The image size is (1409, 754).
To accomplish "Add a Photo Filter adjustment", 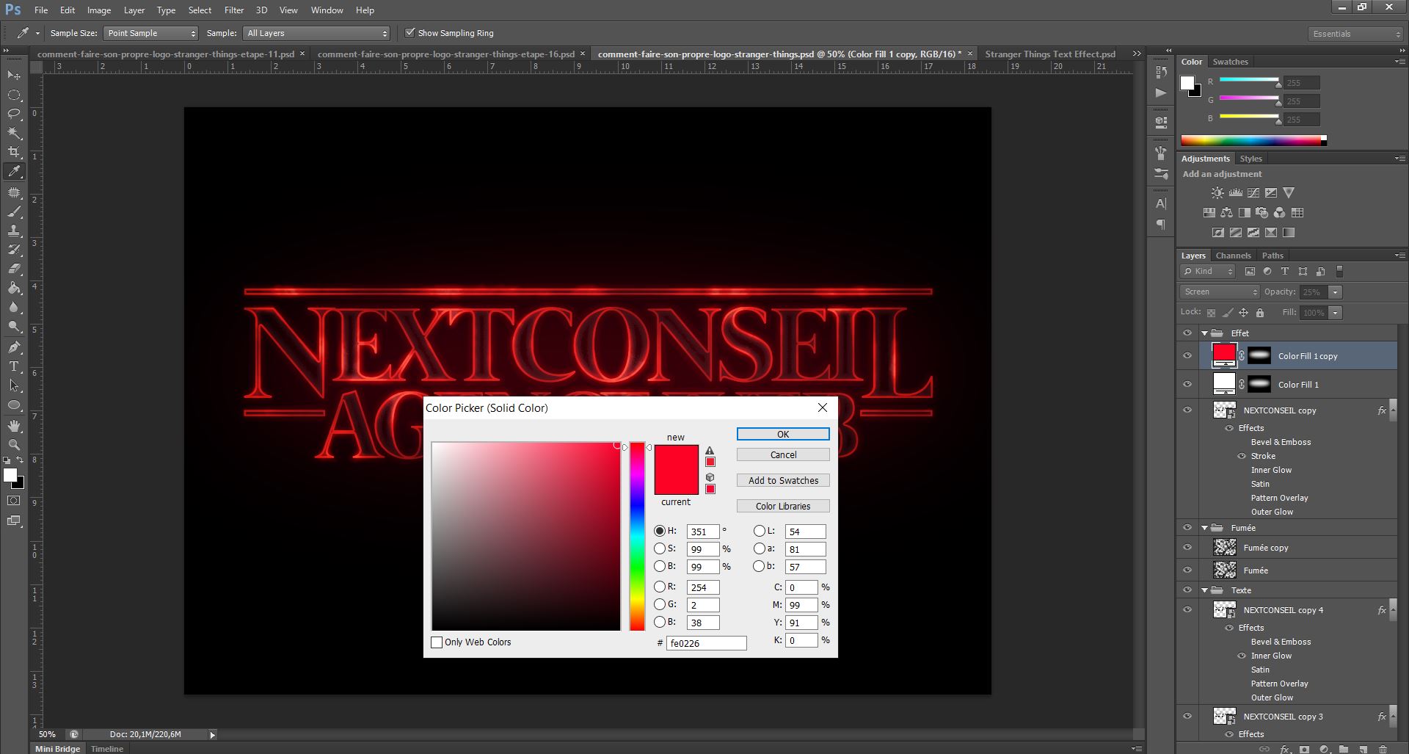I will pos(1262,213).
